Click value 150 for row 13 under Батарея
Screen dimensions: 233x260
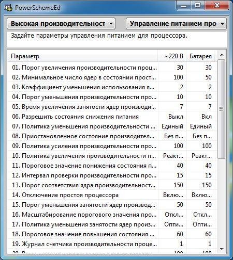coord(207,185)
